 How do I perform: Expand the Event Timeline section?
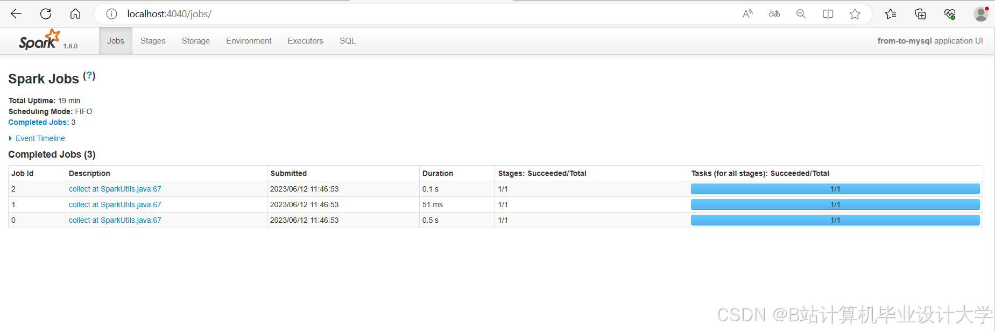[37, 138]
